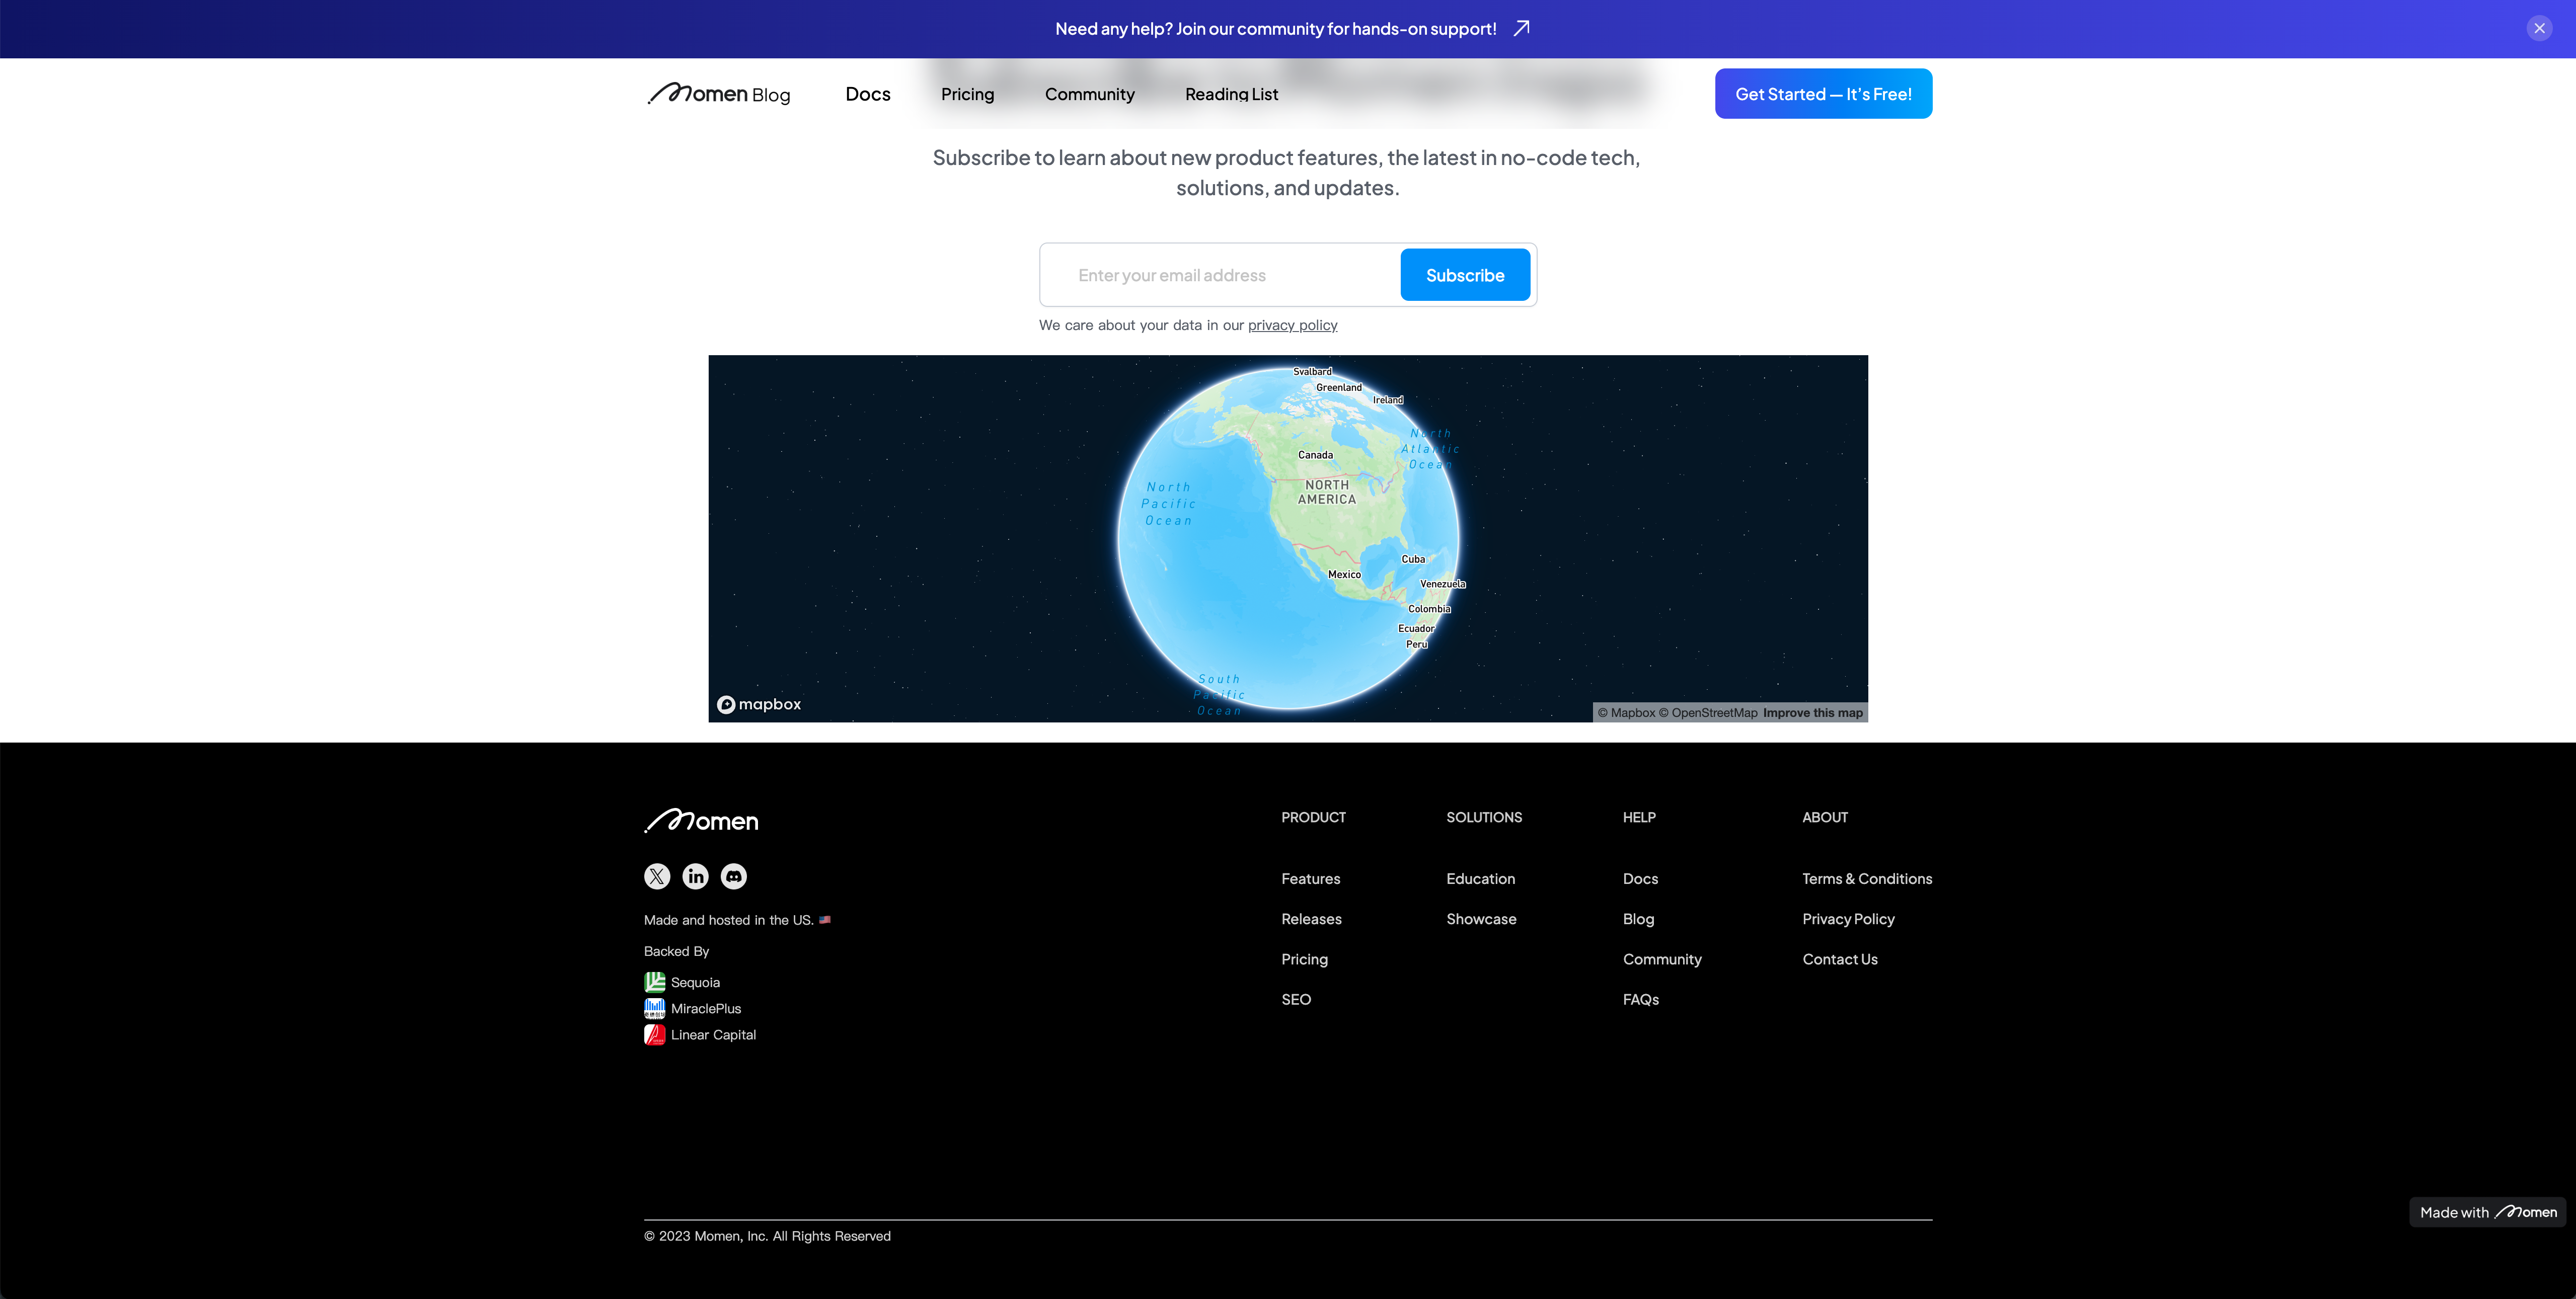Dismiss the top community help banner
The height and width of the screenshot is (1299, 2576).
(x=2539, y=28)
